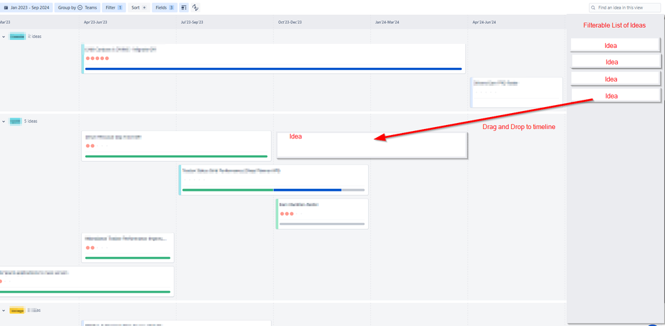Open the idea card with three rating dots
Image resolution: width=665 pixels, height=326 pixels.
click(x=322, y=214)
